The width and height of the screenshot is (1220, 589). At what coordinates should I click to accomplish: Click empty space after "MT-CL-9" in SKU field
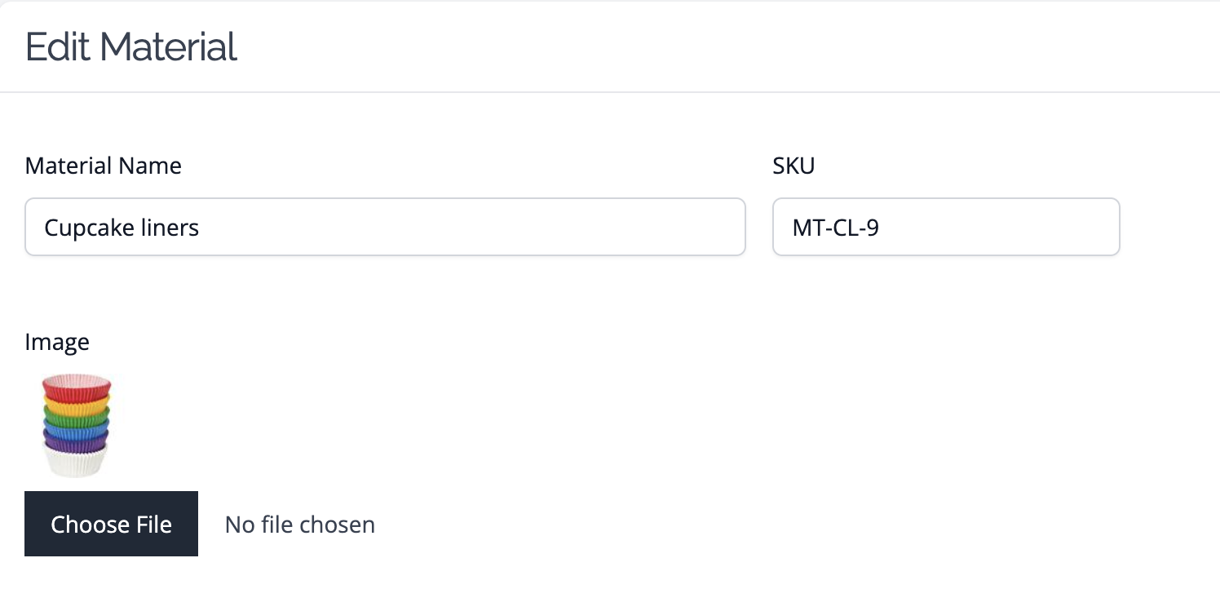point(999,227)
